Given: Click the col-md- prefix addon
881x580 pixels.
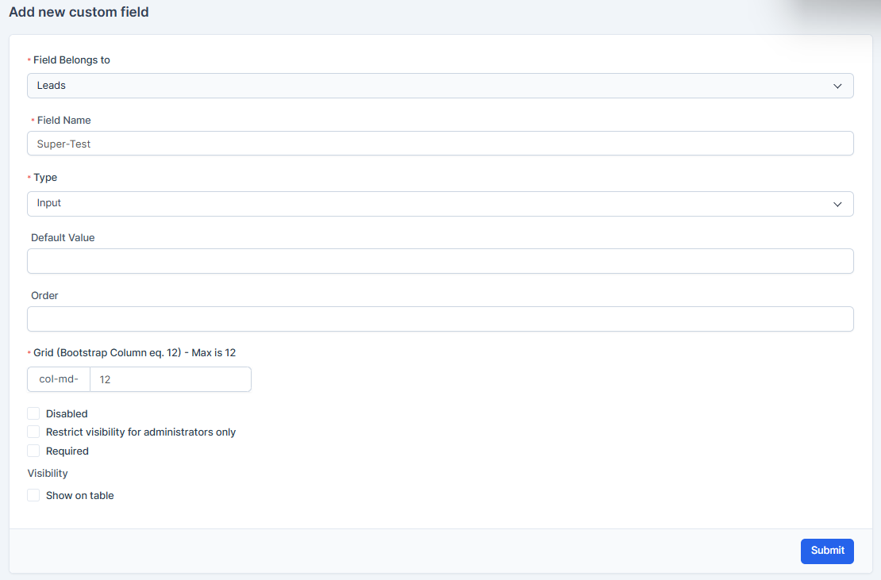Looking at the screenshot, I should click(x=59, y=379).
